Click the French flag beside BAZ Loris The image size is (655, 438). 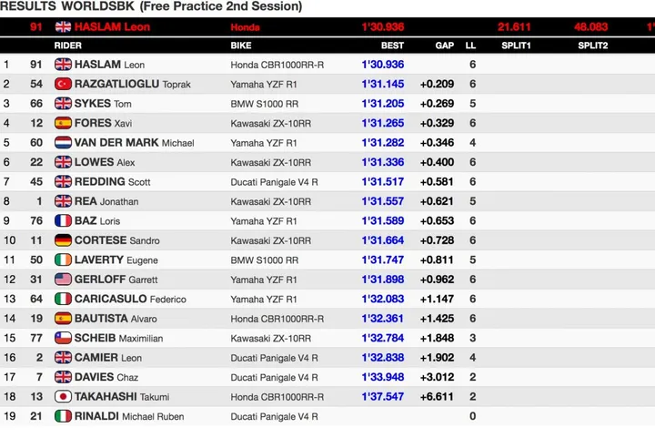(63, 220)
